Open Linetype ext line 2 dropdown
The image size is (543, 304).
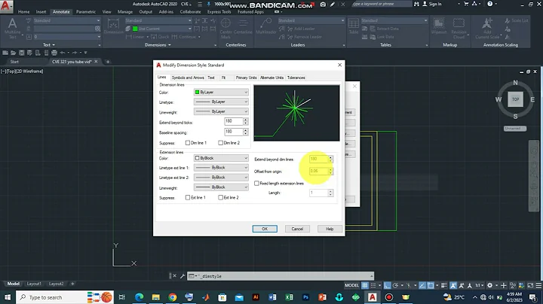coord(221,178)
